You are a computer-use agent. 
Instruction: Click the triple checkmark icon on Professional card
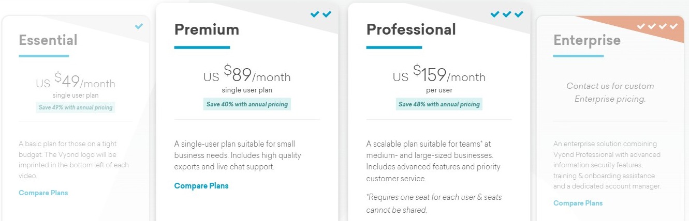(x=507, y=14)
